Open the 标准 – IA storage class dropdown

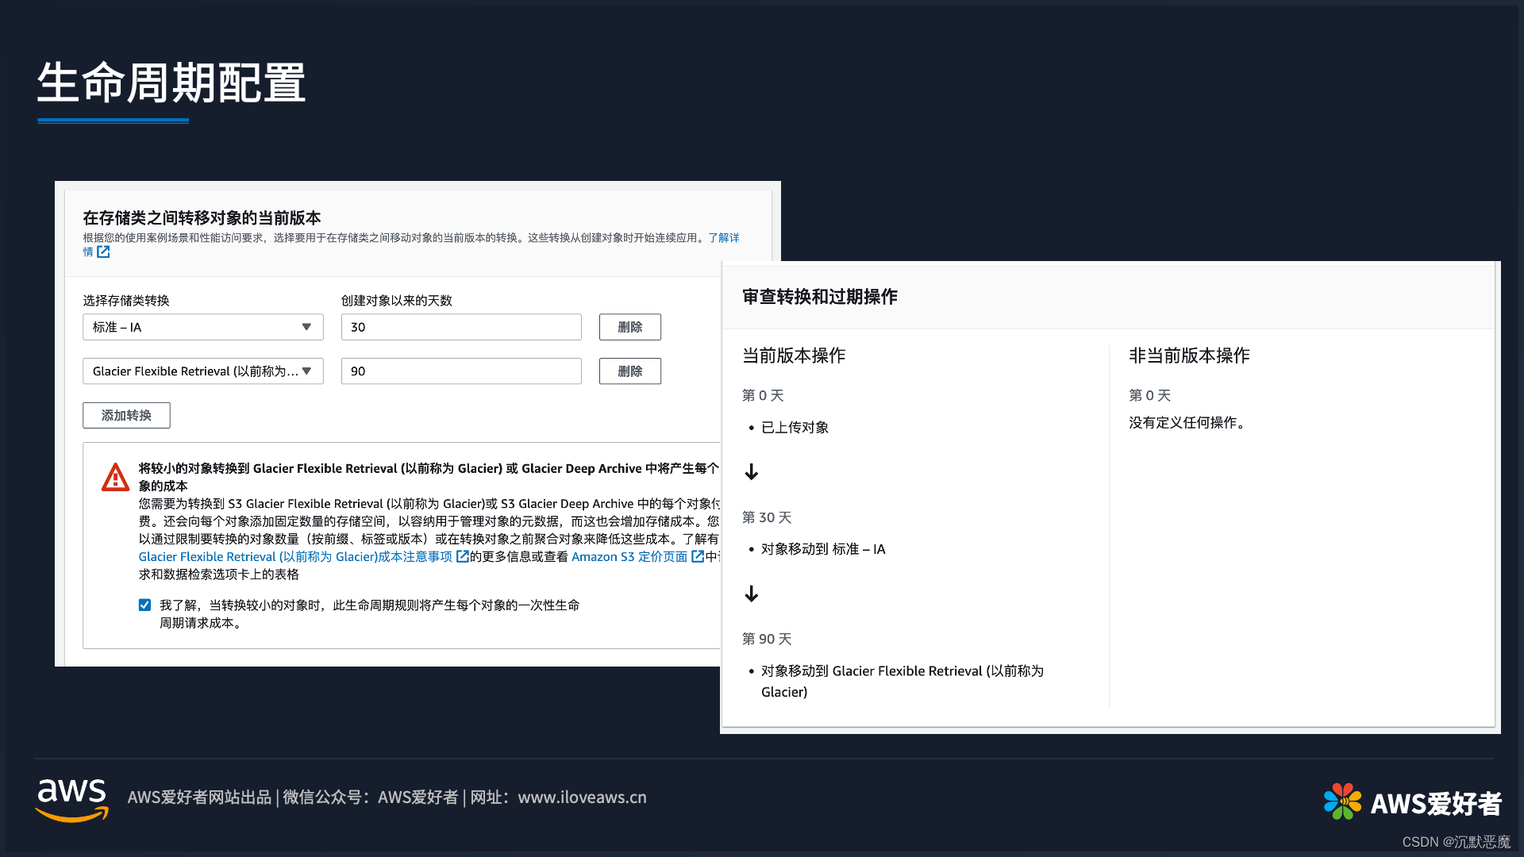pos(202,327)
